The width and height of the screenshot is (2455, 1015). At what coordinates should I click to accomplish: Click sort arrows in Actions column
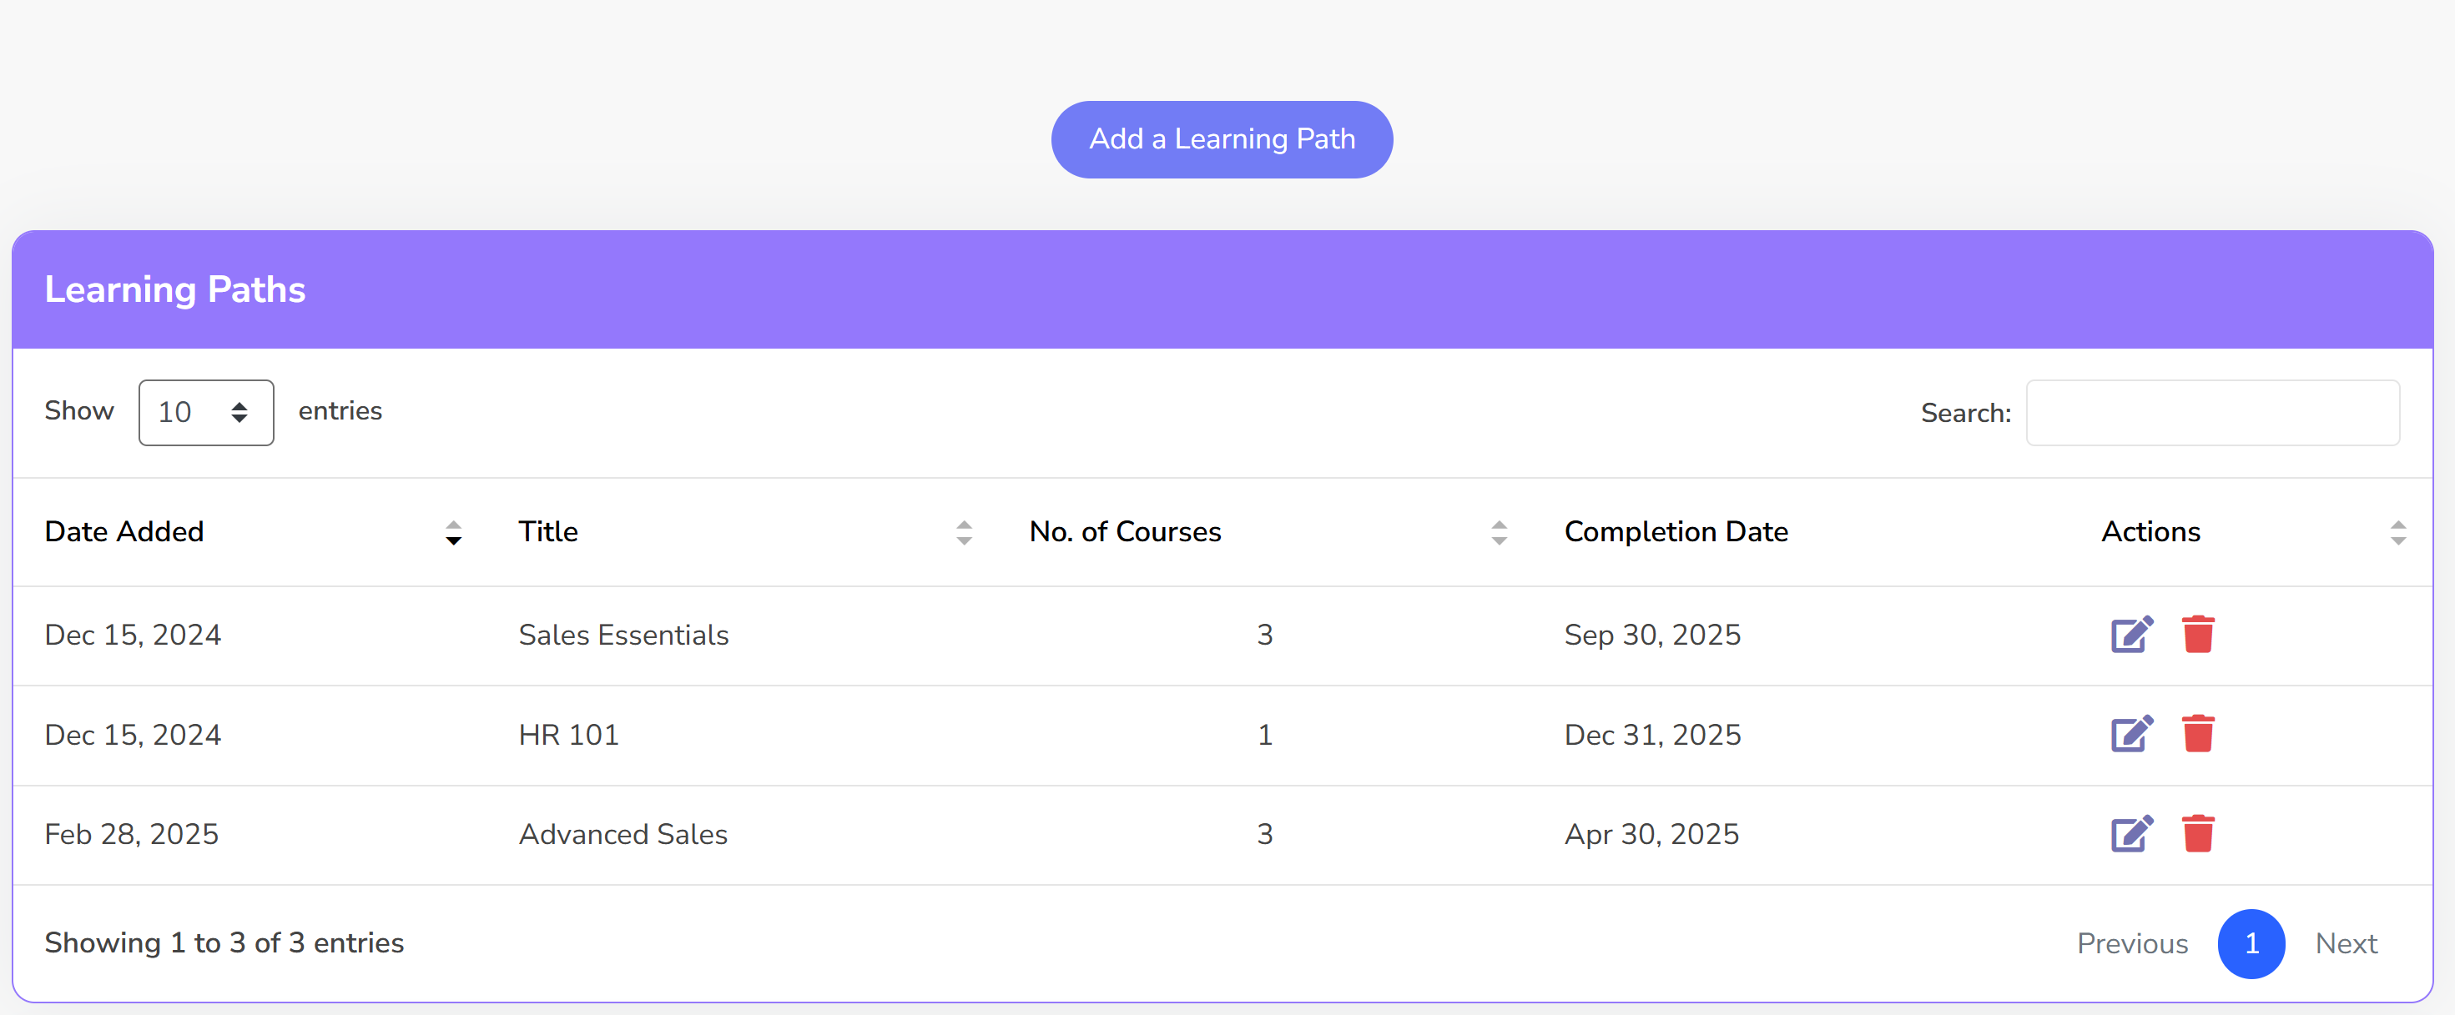click(2397, 532)
